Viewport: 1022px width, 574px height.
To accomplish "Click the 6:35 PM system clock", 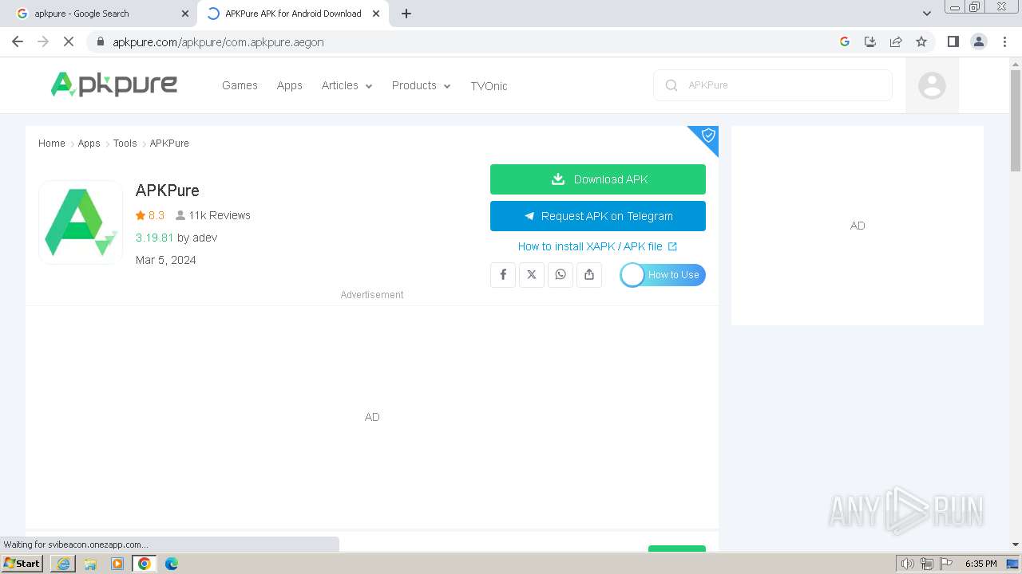I will (980, 564).
